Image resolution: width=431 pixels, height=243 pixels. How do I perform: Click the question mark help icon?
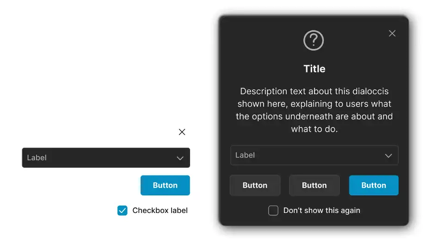pyautogui.click(x=314, y=41)
